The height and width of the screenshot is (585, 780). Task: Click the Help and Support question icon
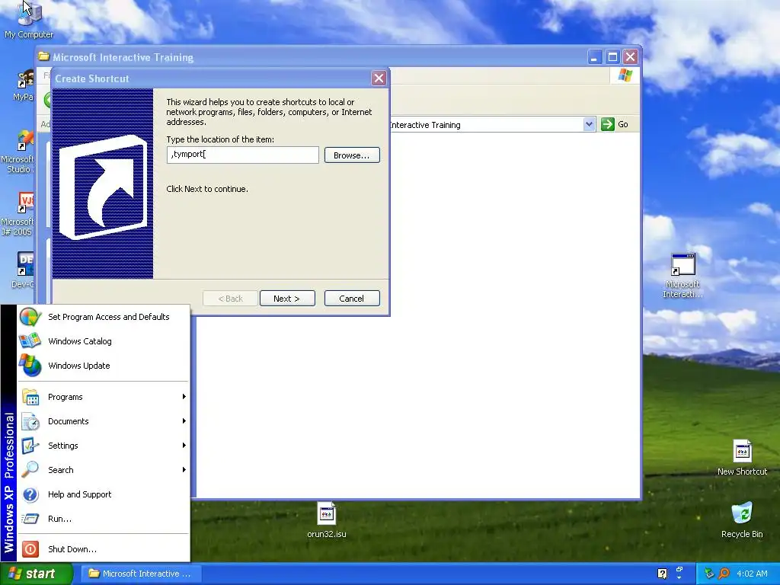[x=30, y=494]
